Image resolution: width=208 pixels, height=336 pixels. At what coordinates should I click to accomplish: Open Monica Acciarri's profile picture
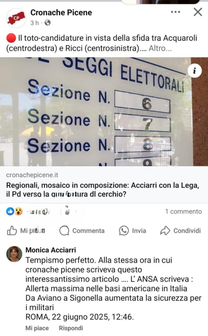pyautogui.click(x=14, y=254)
